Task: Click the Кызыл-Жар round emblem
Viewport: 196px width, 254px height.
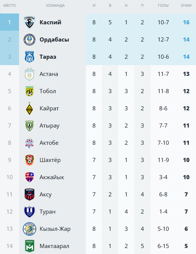Action: pos(29,229)
